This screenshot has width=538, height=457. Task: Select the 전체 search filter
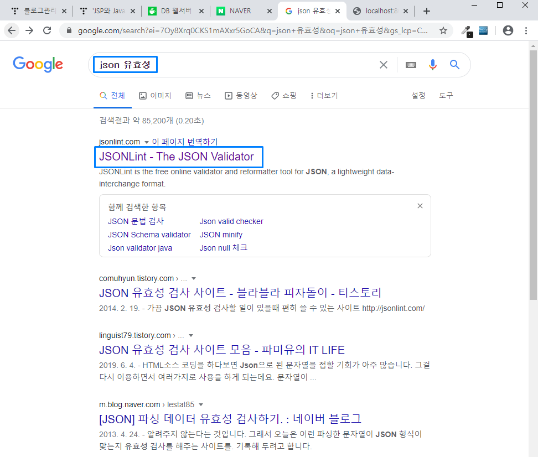pos(112,96)
